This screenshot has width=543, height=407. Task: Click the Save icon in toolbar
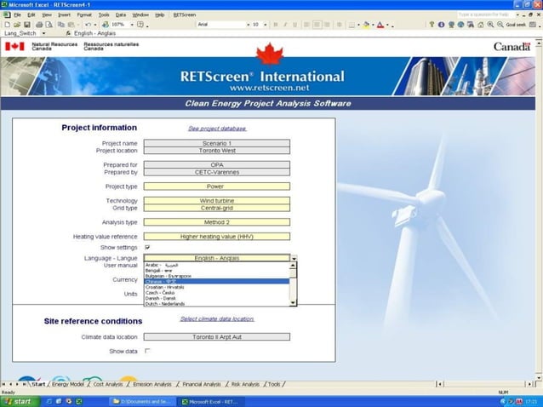click(24, 25)
